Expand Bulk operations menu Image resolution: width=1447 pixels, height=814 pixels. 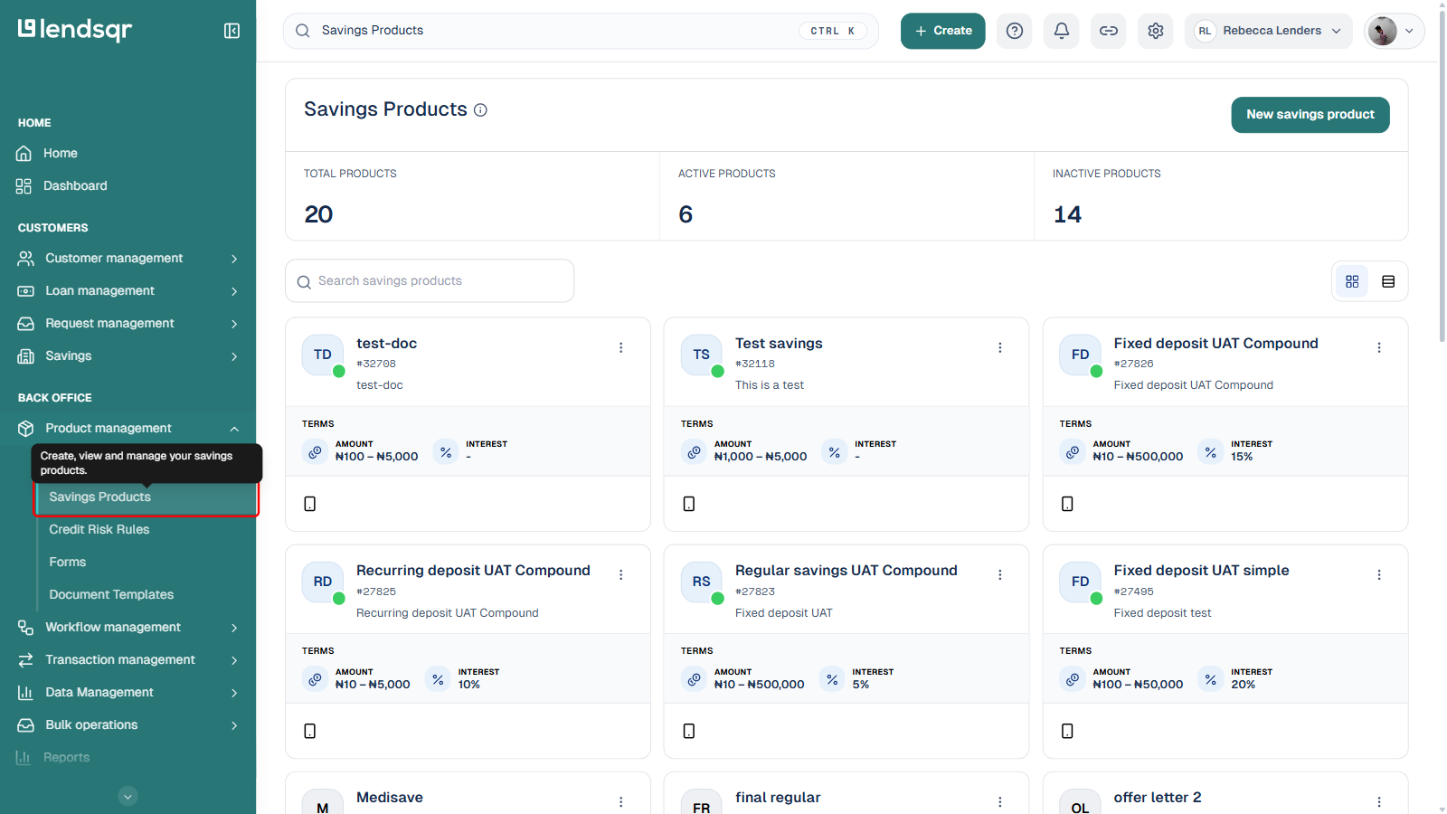click(128, 725)
